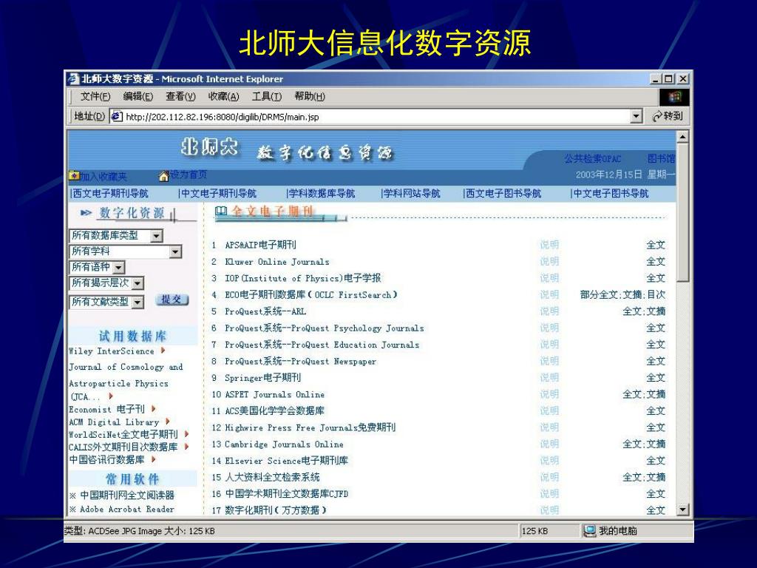This screenshot has height=568, width=757.
Task: Click red arrow next to 中国咨讯行数据库
Action: (x=153, y=459)
